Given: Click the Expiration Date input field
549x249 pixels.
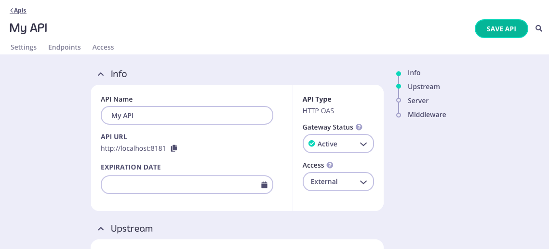Looking at the screenshot, I should click(x=178, y=185).
